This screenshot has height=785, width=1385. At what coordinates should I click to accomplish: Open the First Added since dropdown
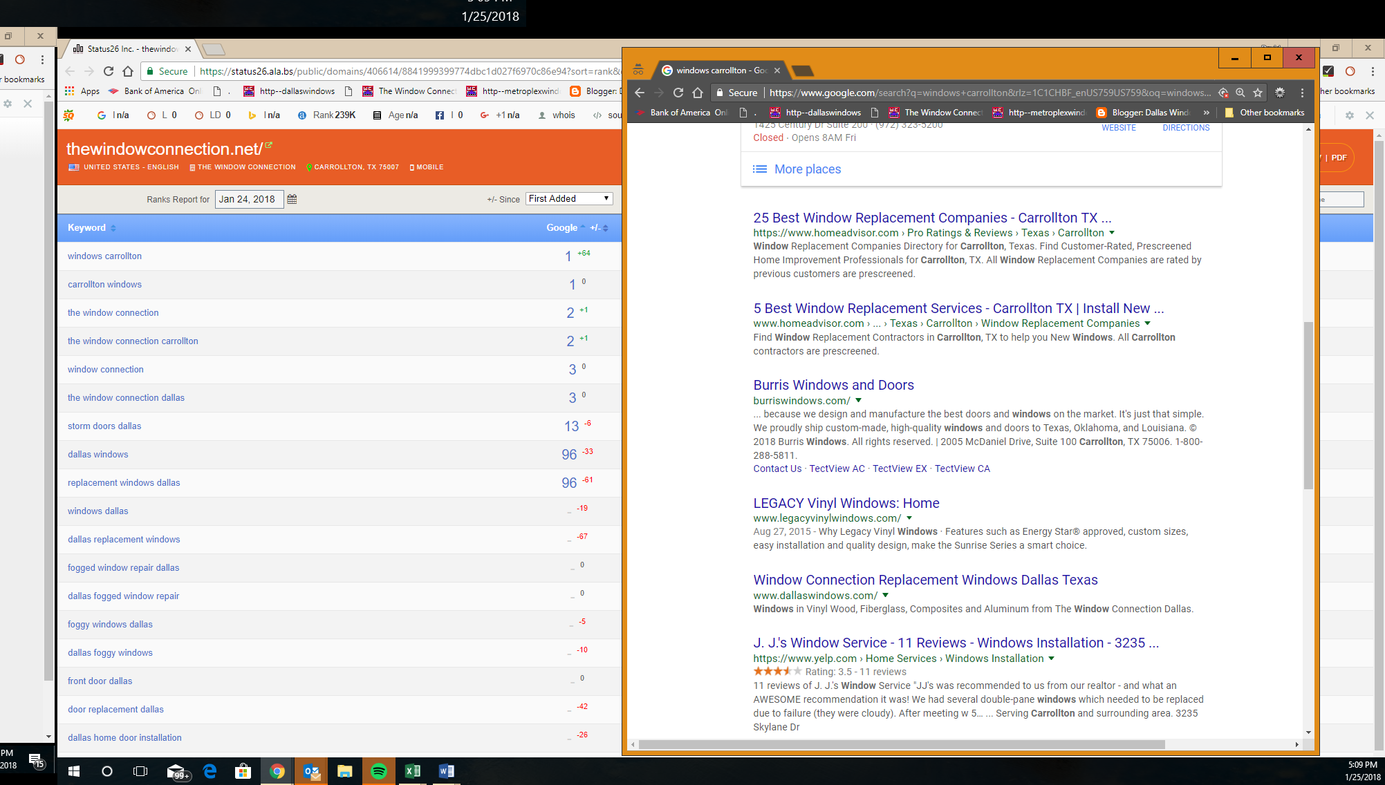point(569,199)
